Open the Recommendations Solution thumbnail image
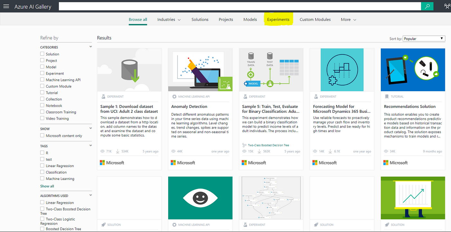 413,70
